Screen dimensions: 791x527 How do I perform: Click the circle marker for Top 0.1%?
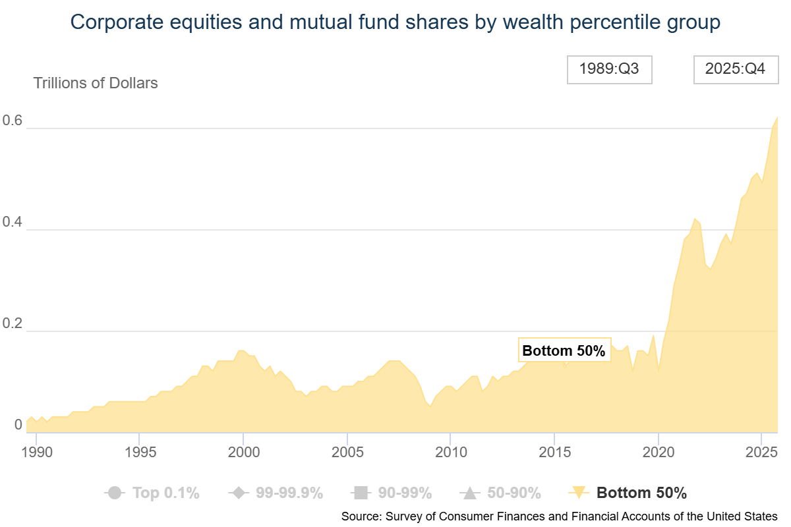click(115, 493)
